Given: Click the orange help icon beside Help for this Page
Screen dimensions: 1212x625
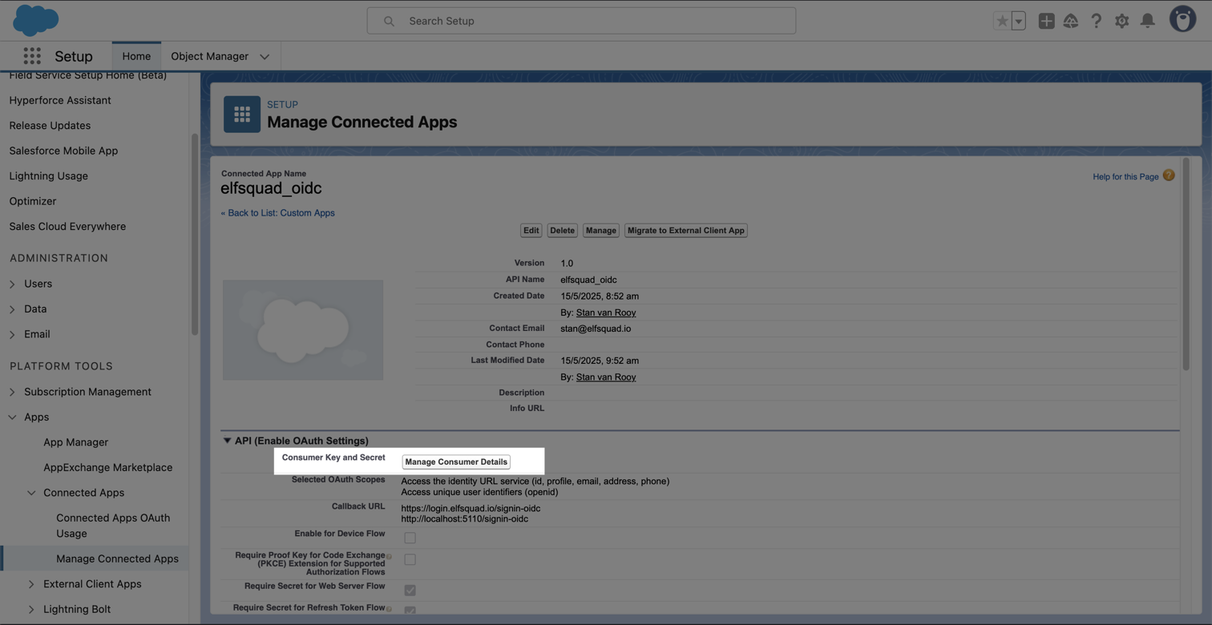Looking at the screenshot, I should 1169,175.
